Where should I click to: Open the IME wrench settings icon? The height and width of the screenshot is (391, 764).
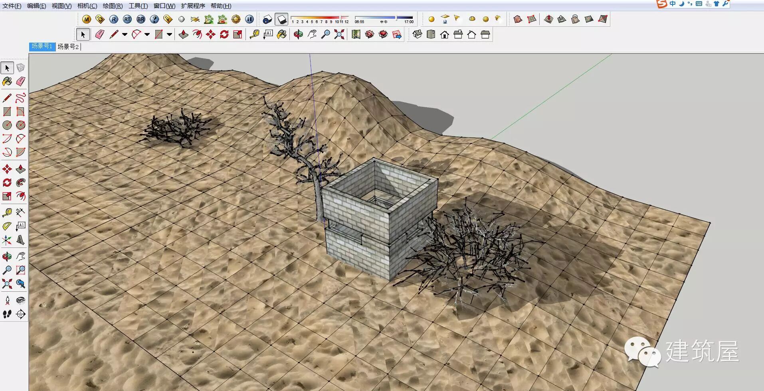pyautogui.click(x=725, y=4)
